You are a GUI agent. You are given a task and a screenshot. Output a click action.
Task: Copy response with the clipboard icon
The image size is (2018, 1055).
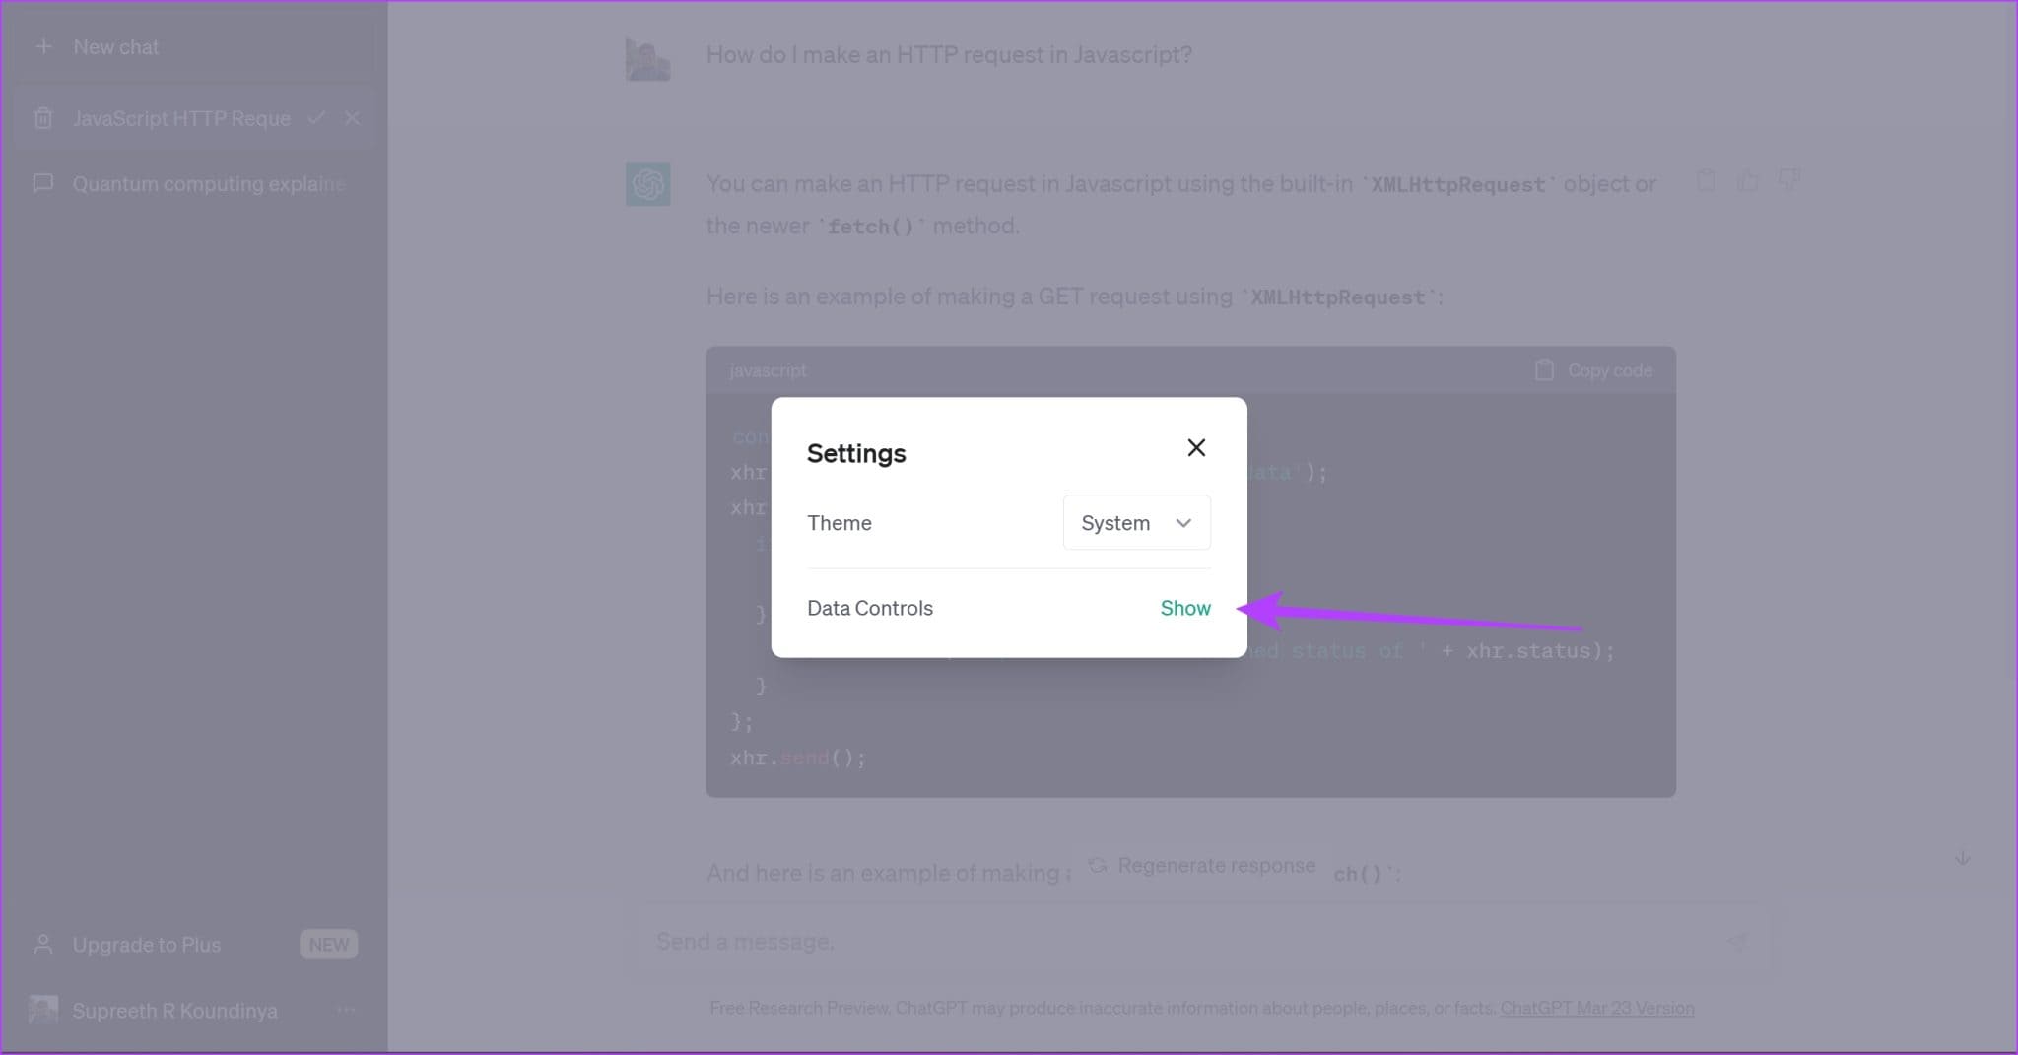1707,180
